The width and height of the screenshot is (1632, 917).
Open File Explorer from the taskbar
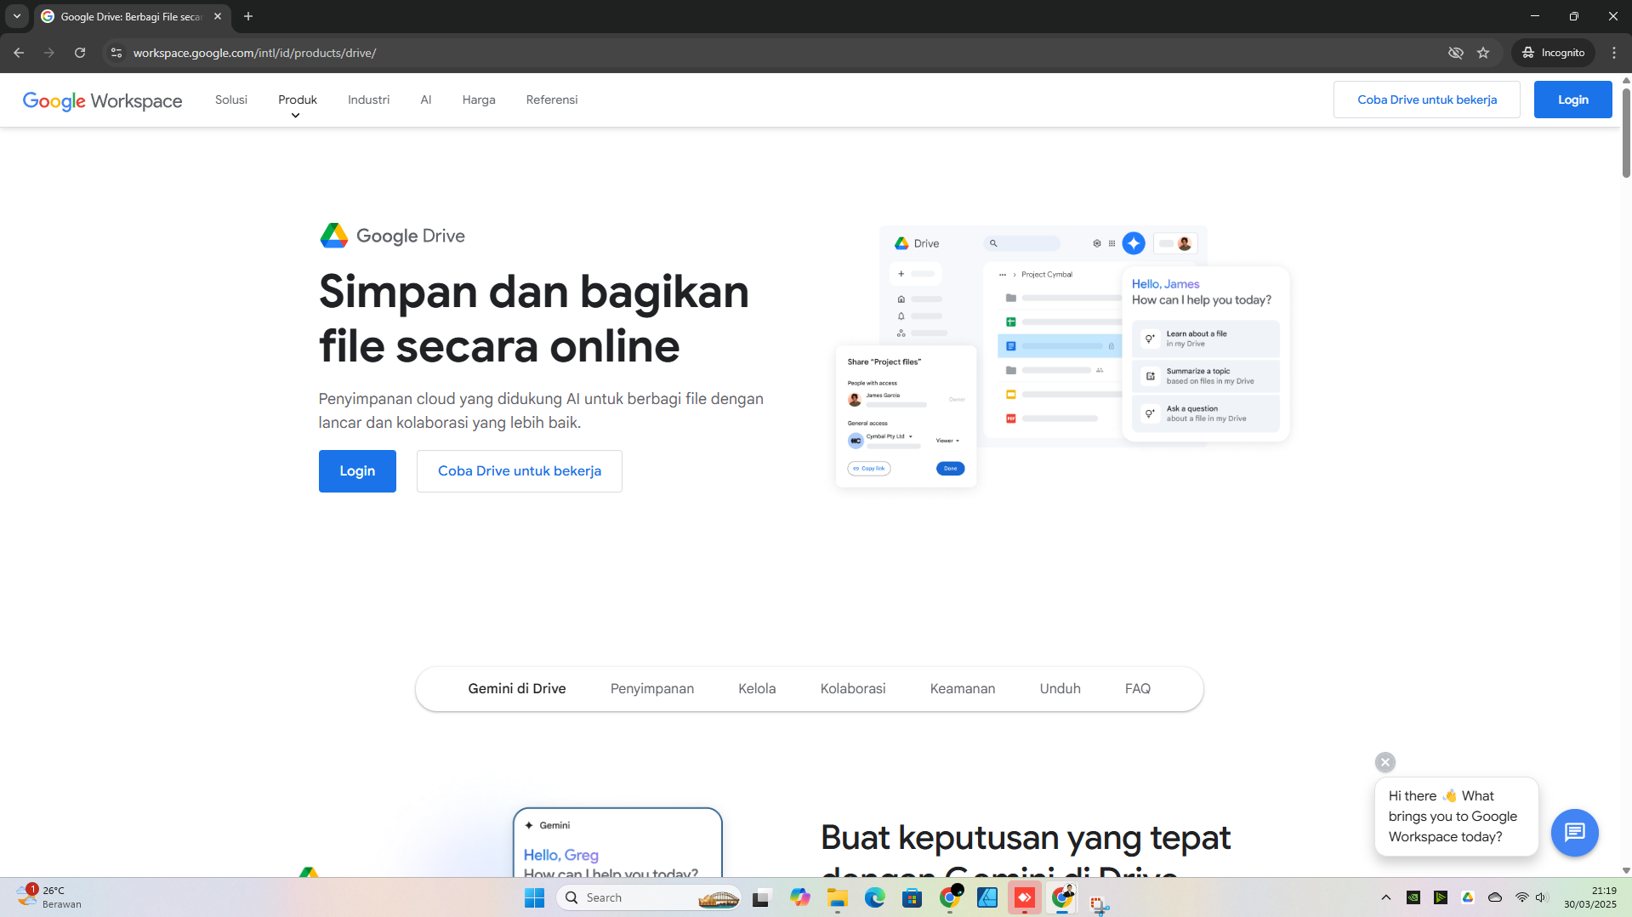coord(838,897)
